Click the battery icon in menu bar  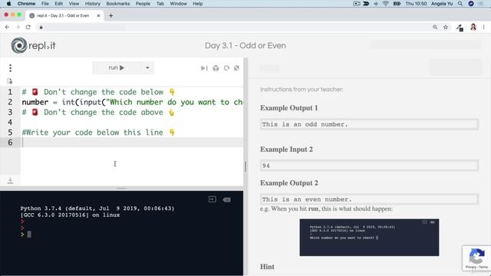[x=397, y=4]
